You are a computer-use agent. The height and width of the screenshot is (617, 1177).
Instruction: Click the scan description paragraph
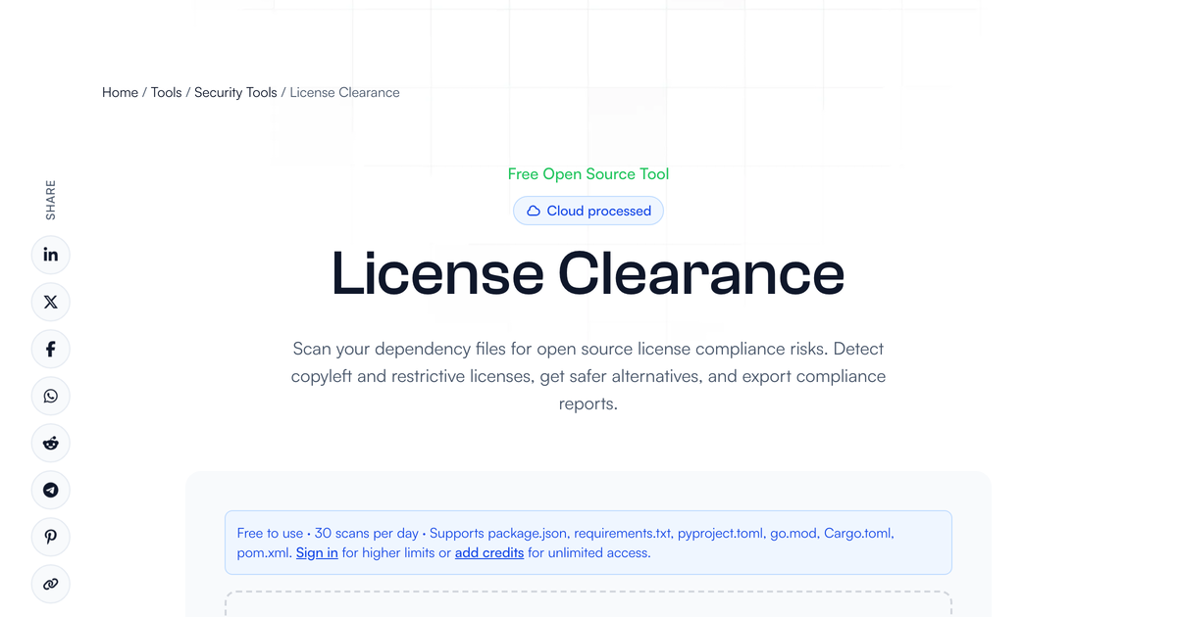pos(588,376)
